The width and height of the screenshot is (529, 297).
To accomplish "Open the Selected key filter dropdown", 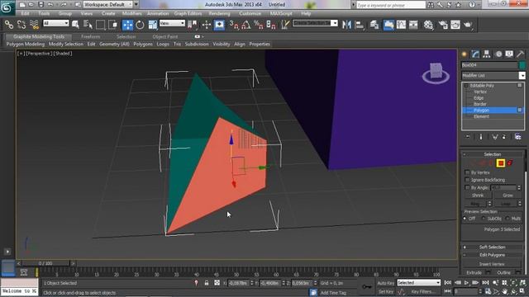I will [419, 283].
